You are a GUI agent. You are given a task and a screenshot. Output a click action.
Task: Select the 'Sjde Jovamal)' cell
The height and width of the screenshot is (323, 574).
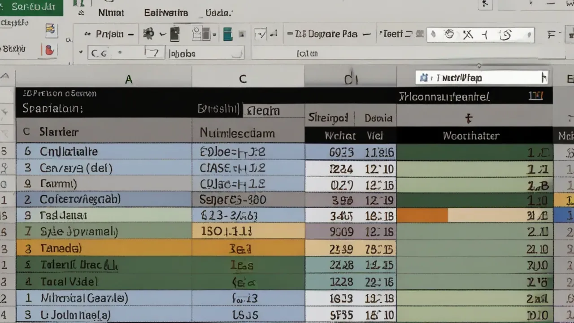coord(104,231)
